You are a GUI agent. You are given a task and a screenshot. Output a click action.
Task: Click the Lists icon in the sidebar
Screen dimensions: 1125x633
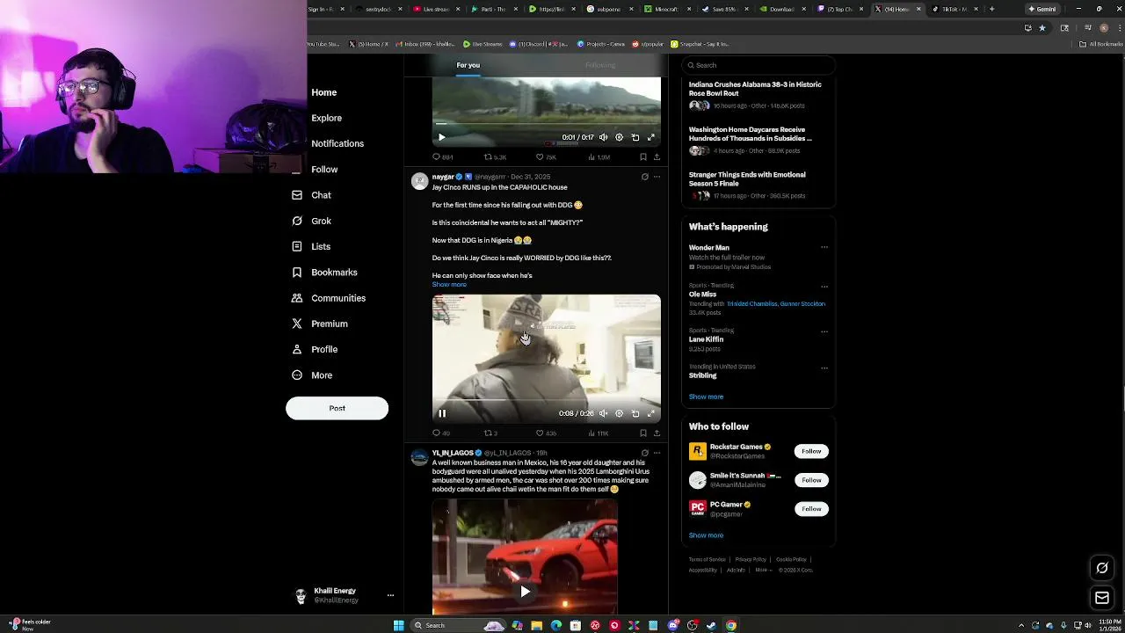(297, 246)
